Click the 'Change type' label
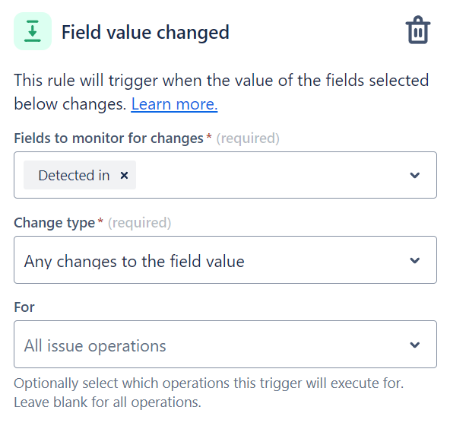 (x=54, y=223)
